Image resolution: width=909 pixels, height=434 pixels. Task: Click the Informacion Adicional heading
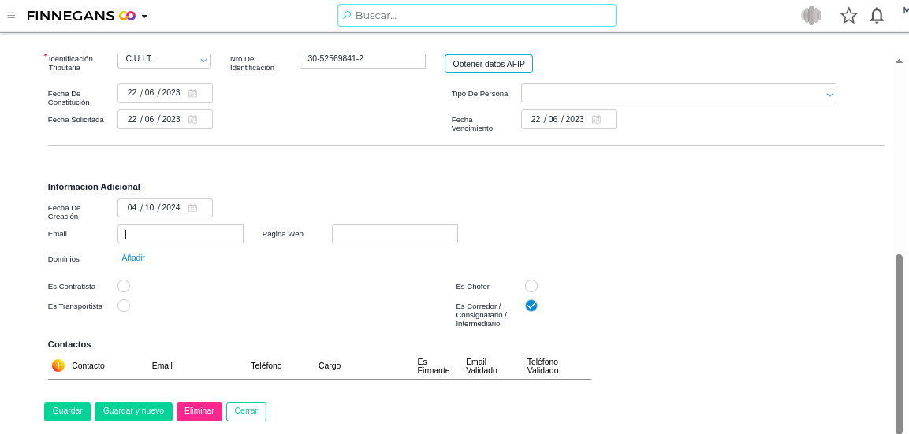coord(94,187)
